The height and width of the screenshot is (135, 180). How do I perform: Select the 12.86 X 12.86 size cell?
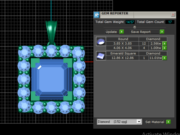point(122,58)
